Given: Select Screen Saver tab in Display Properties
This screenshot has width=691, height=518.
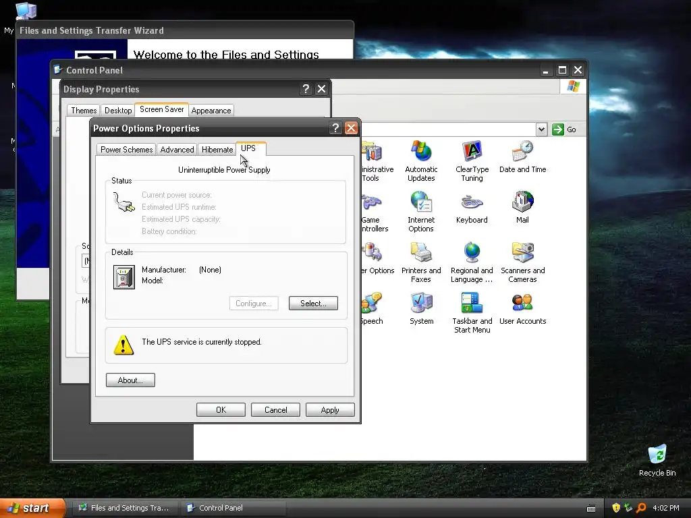Looking at the screenshot, I should coord(162,109).
